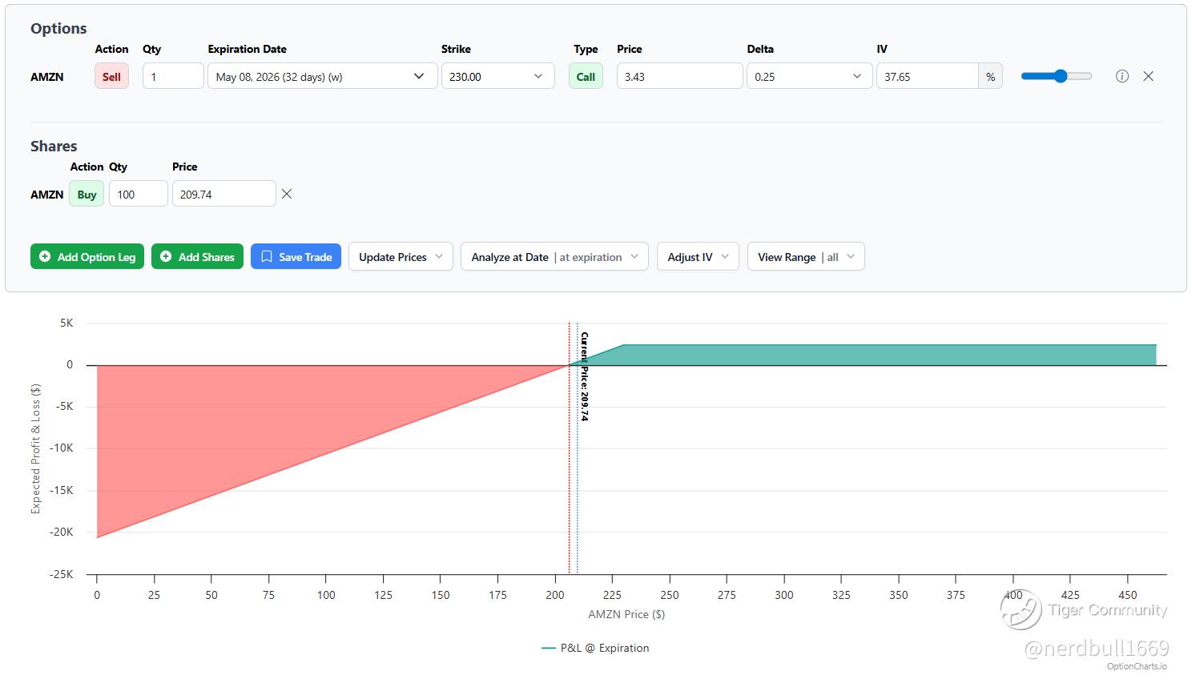The image size is (1192, 675).
Task: Expand the Update Prices menu
Action: [401, 256]
